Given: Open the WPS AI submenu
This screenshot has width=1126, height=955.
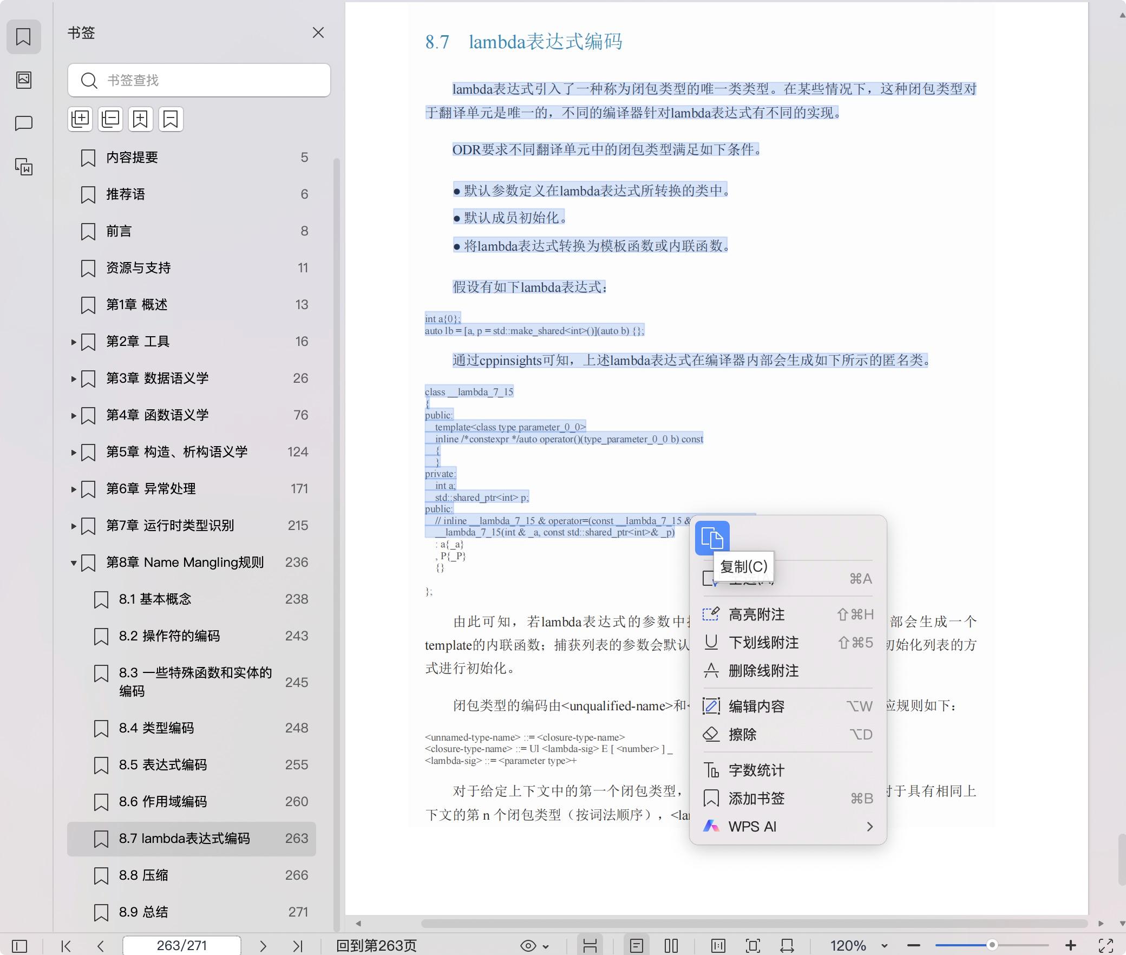Looking at the screenshot, I should pyautogui.click(x=788, y=827).
